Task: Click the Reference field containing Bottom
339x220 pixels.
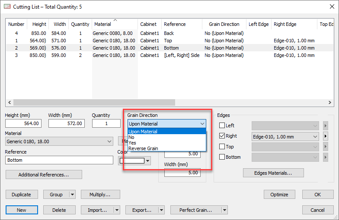Action: point(59,160)
